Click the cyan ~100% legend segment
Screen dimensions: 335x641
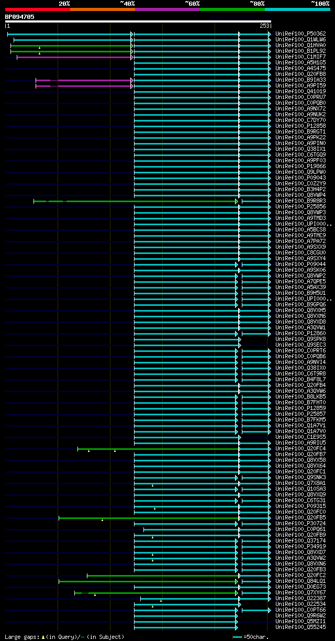coord(297,9)
